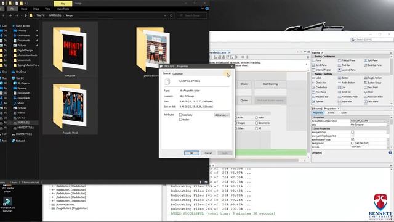Pick Combo Box from the palette
This screenshot has height=222, width=394.
tap(320, 88)
